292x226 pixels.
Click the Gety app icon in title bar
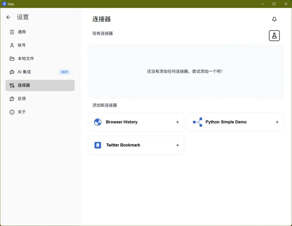coord(4,4)
